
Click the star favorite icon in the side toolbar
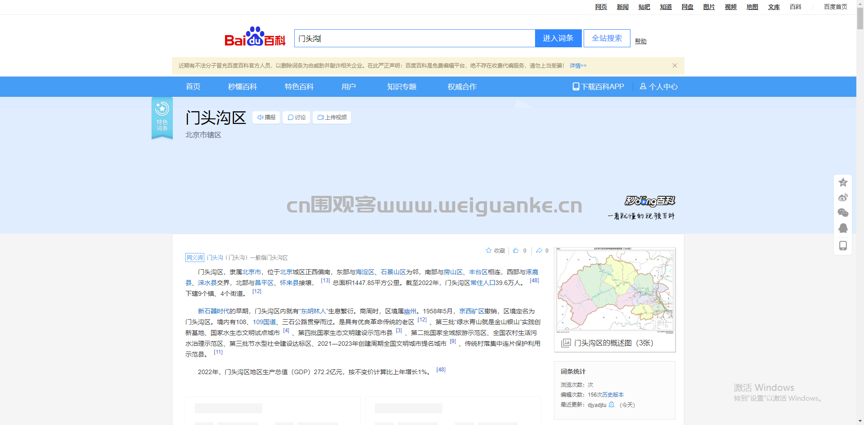click(x=843, y=182)
